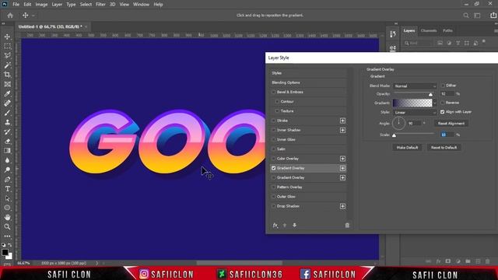The image size is (498, 280).
Task: Select the Path Selection tool
Action: (x=7, y=198)
